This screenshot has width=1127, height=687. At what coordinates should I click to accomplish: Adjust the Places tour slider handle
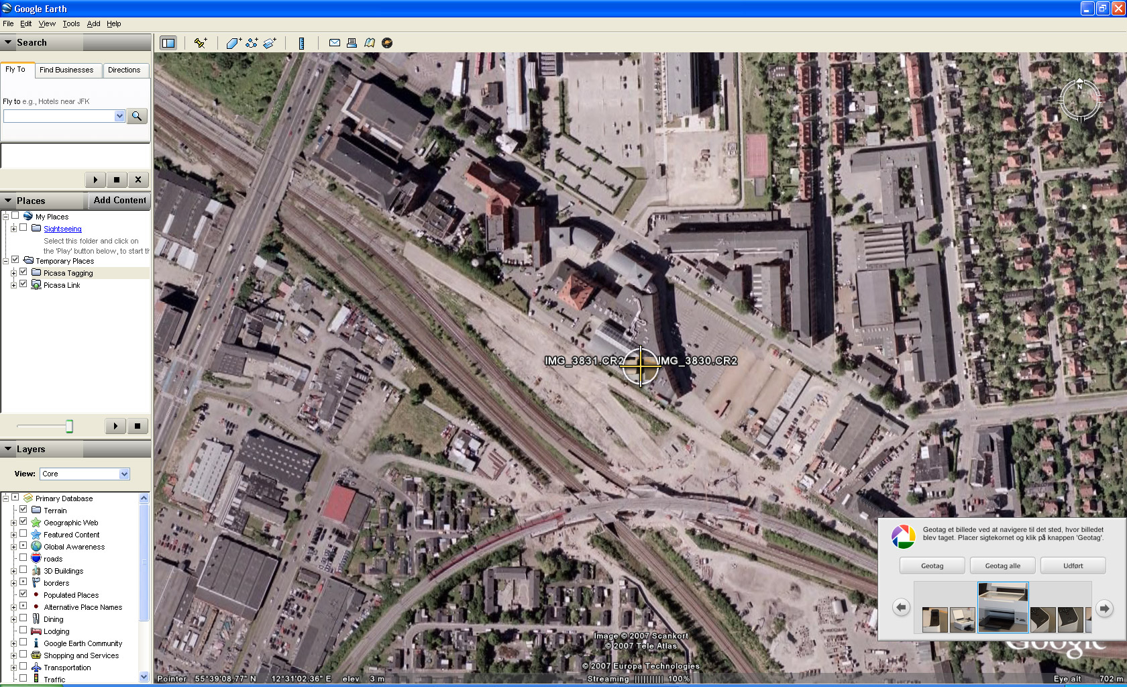click(69, 426)
